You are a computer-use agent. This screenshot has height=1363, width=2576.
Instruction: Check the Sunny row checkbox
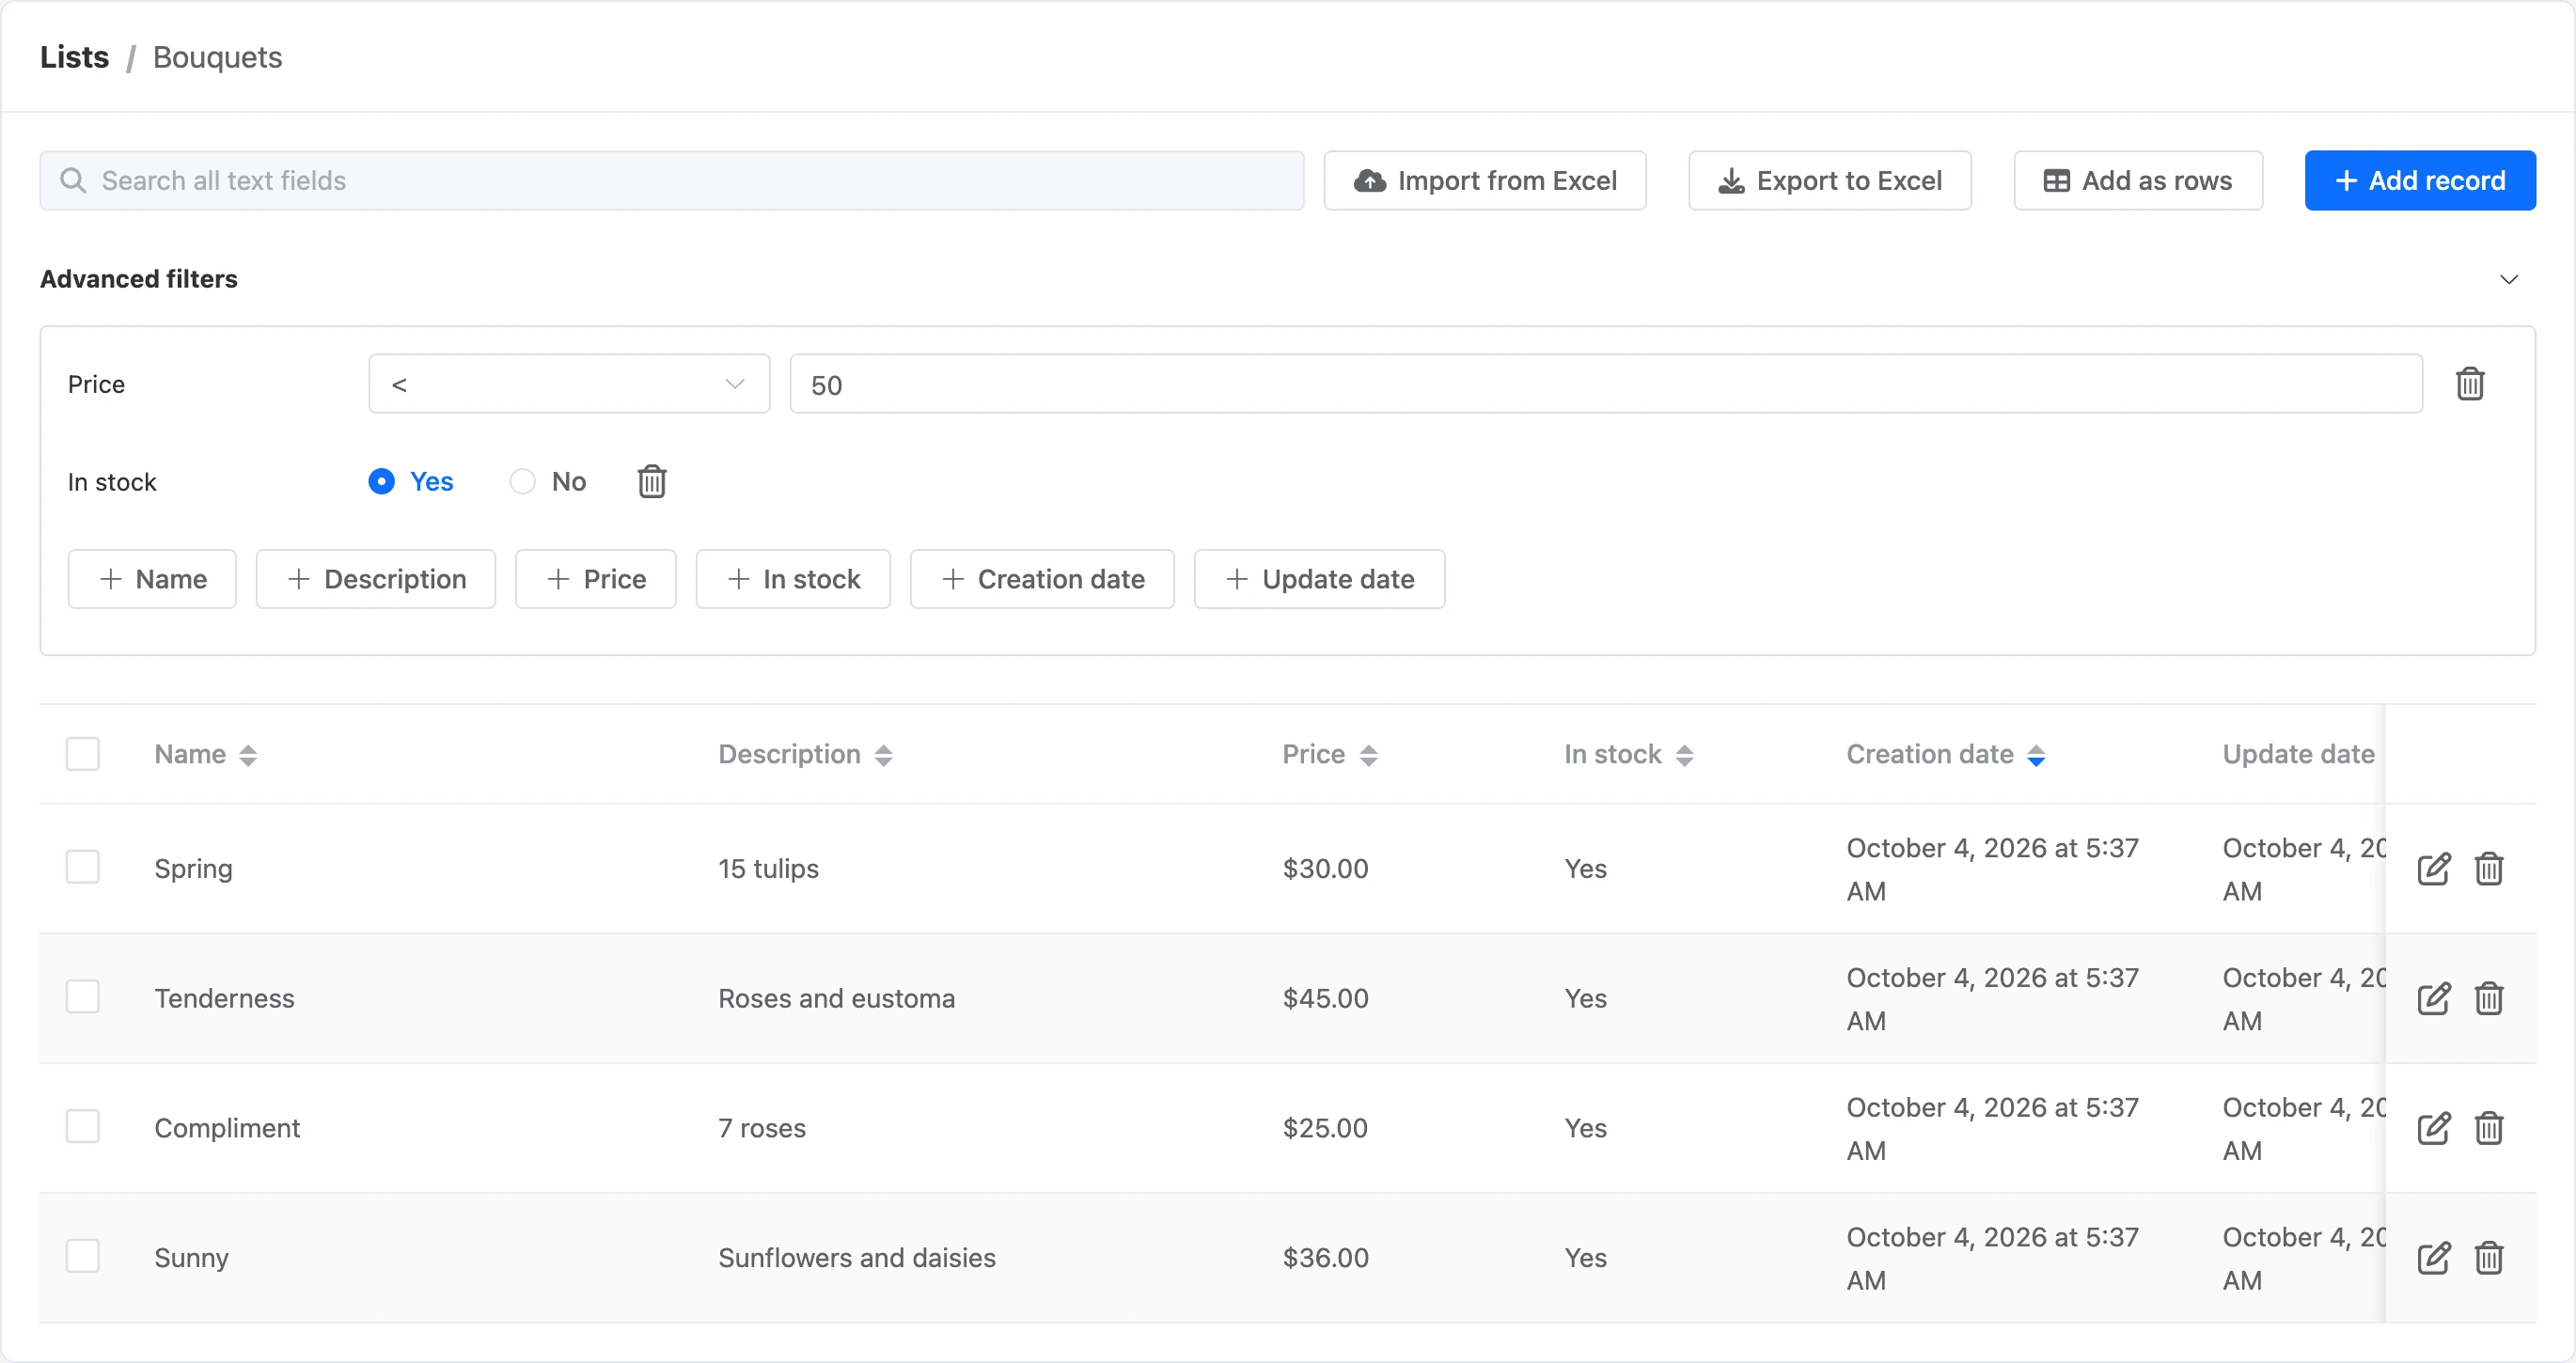[83, 1256]
